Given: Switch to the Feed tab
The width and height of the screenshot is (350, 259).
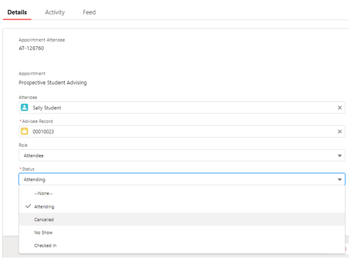Looking at the screenshot, I should point(89,12).
